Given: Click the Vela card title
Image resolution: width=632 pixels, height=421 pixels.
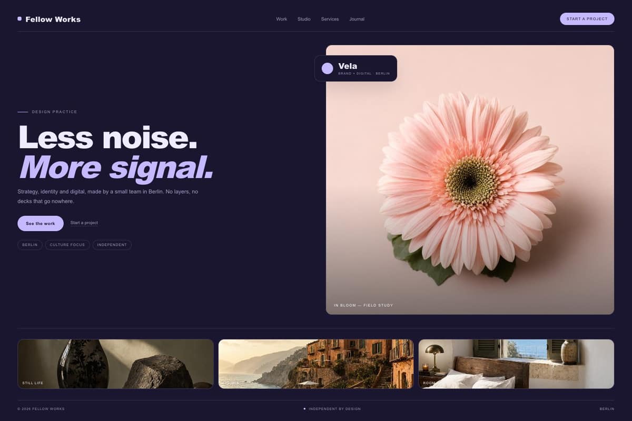Looking at the screenshot, I should click(x=348, y=66).
